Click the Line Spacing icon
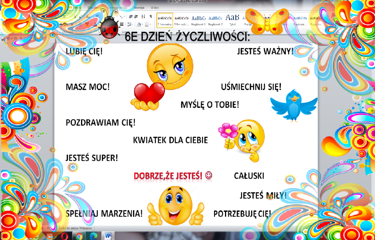 pyautogui.click(x=130, y=24)
